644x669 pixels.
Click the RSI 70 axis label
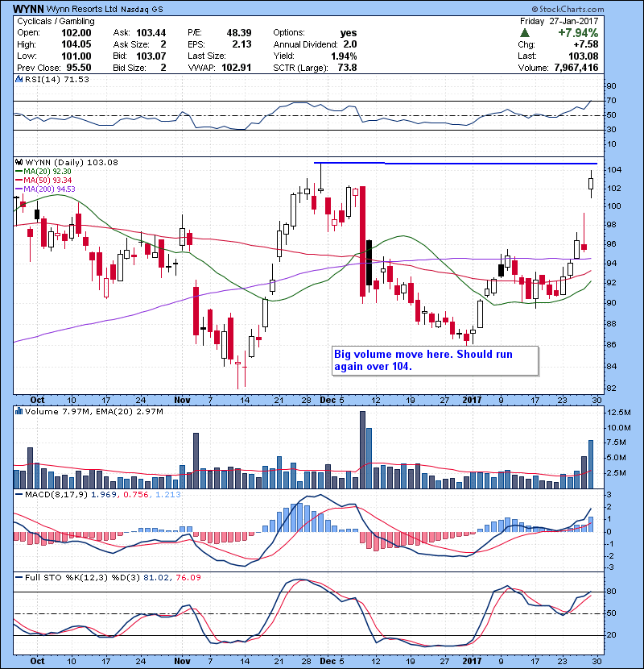[611, 101]
